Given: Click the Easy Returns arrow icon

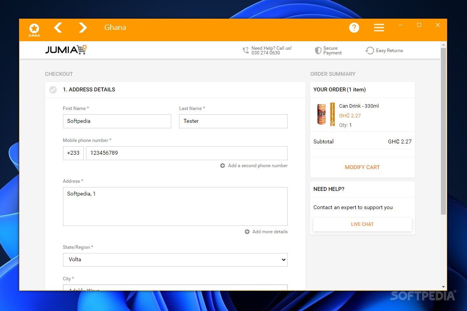Looking at the screenshot, I should coord(370,51).
